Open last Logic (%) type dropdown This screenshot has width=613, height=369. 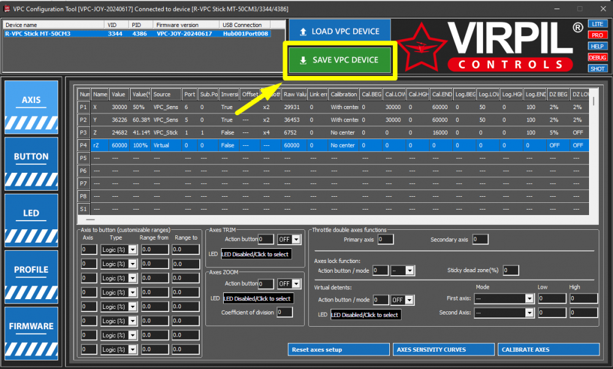(132, 349)
